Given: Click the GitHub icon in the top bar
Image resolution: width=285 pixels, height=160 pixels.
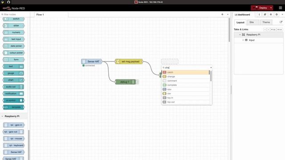Looking at the screenshot, I should coord(8,2).
